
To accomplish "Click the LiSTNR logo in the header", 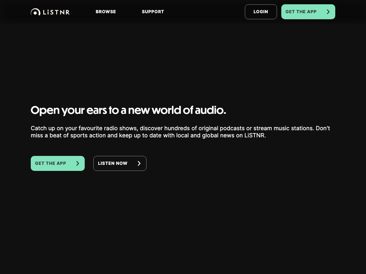I will pos(50,12).
